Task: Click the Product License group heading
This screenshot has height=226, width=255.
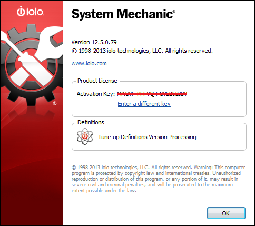Action: coord(97,81)
